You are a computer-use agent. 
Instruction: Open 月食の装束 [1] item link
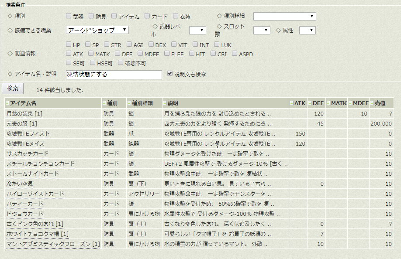pos(24,113)
